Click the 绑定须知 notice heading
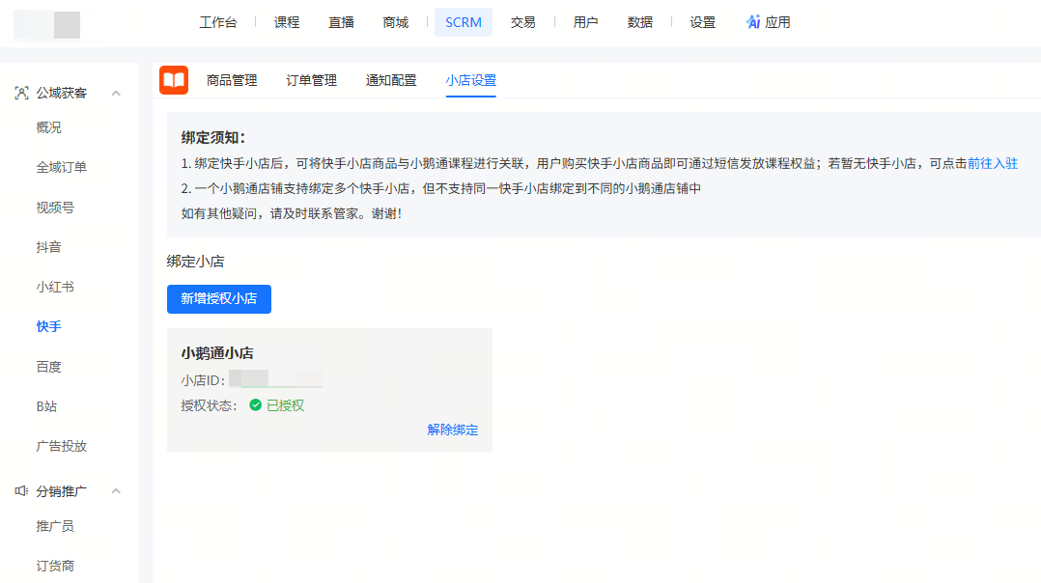The image size is (1041, 583). 213,138
